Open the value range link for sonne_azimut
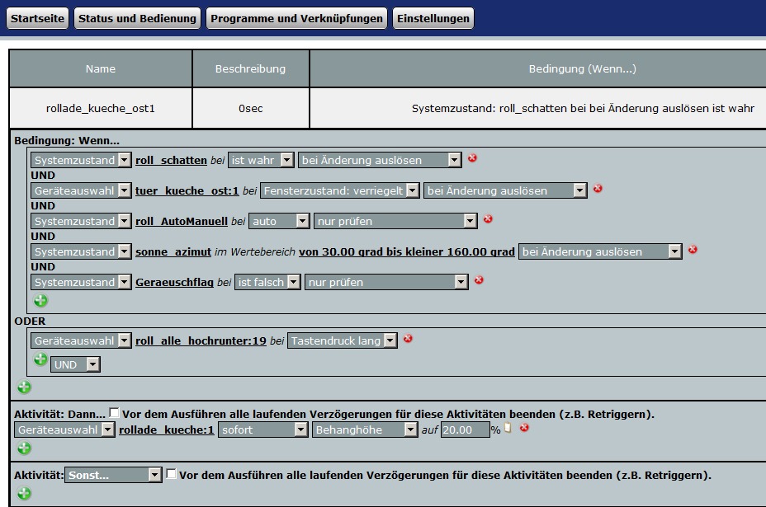 406,251
